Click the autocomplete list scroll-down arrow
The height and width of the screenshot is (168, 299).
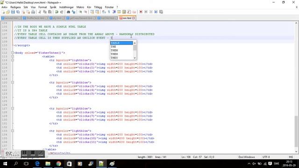coord(135,58)
